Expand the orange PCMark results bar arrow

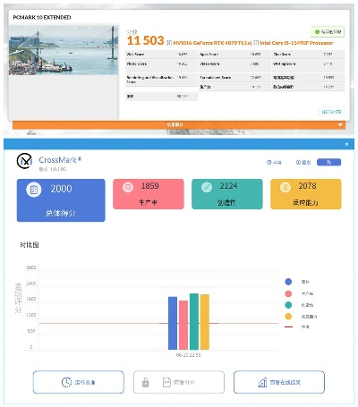click(340, 125)
